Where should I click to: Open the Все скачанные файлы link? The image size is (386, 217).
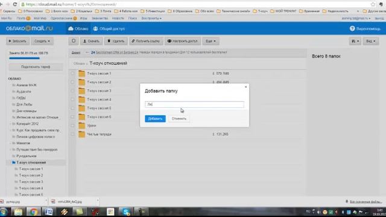click(x=365, y=201)
